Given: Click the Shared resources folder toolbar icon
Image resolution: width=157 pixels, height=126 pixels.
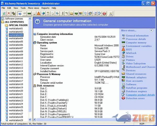Looking at the screenshot, I should (71, 13).
